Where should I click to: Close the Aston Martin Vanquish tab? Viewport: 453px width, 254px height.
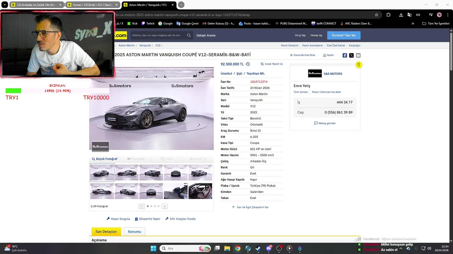173,5
